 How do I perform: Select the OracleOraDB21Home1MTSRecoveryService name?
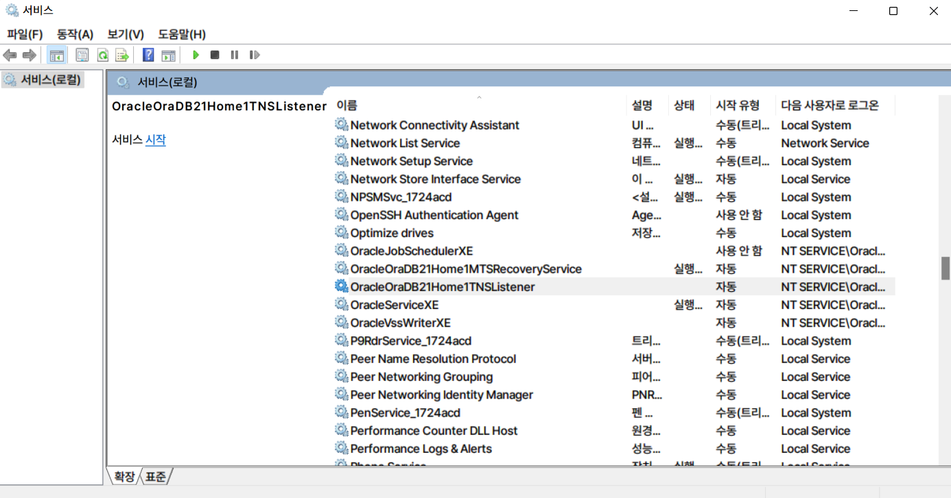click(466, 269)
